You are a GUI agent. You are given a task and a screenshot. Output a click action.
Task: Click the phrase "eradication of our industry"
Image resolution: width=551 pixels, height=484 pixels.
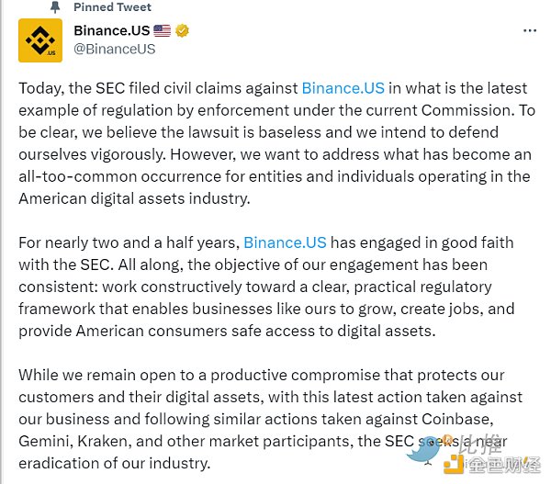(x=115, y=463)
